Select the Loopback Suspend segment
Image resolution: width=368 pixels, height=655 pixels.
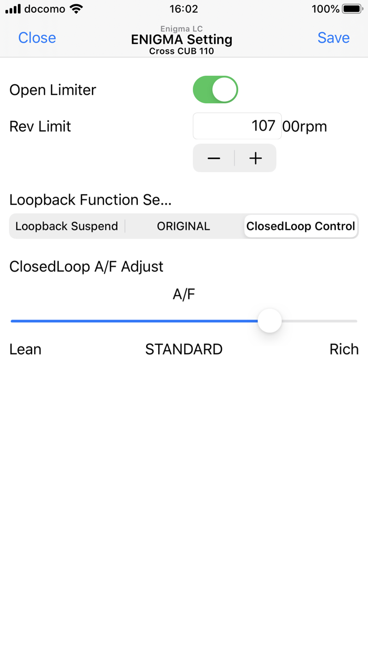67,226
